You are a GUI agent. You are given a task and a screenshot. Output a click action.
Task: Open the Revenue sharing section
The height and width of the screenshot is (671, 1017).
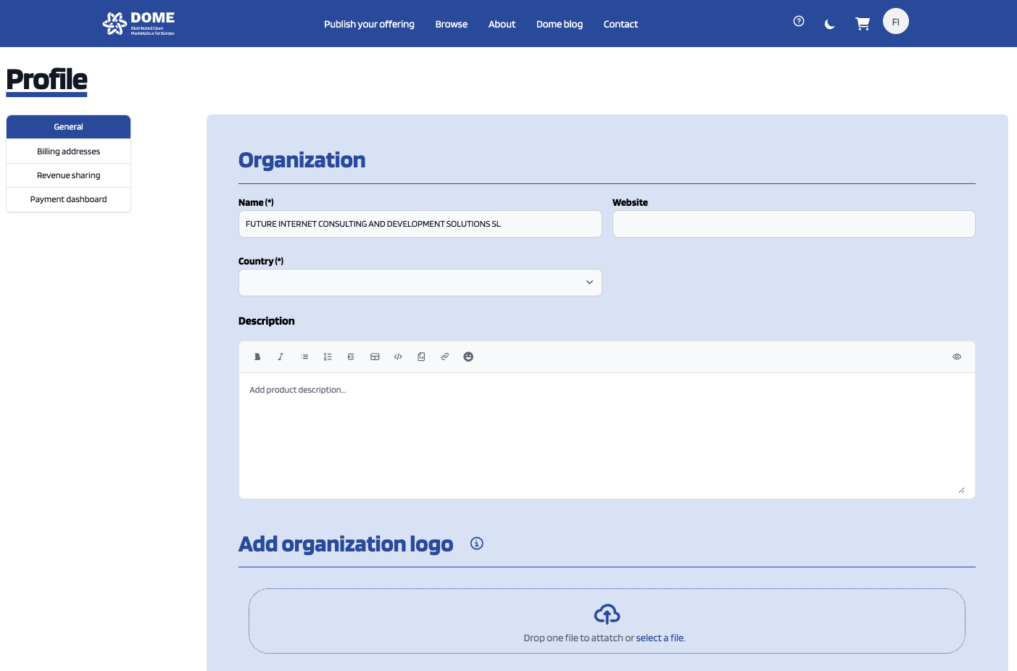point(69,175)
